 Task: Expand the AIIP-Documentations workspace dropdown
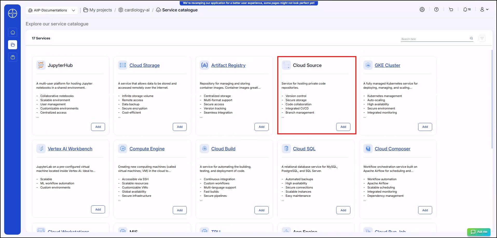(x=52, y=10)
